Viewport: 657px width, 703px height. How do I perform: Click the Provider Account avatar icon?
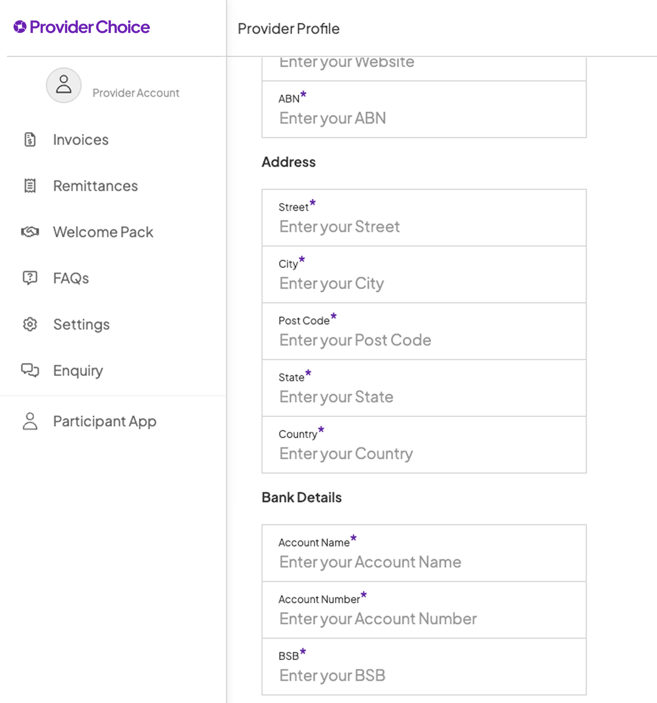pos(64,85)
